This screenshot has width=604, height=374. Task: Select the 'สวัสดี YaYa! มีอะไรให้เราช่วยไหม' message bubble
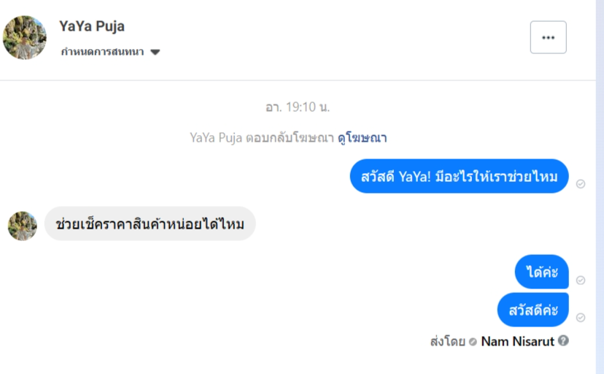point(459,176)
